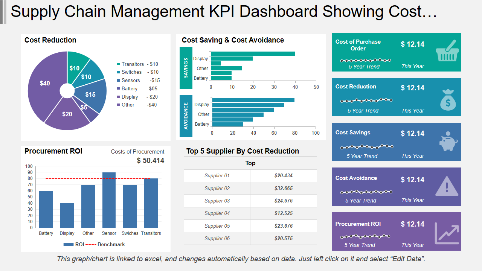Viewport: 482px width, 271px height.
Task: Click the red dashed benchmark line
Action: pyautogui.click(x=98, y=178)
